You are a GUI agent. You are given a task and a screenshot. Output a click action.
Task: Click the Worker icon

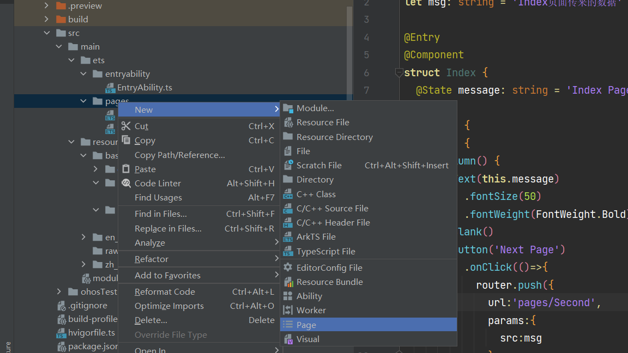coord(288,310)
